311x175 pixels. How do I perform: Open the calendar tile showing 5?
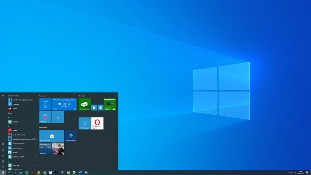(45, 104)
